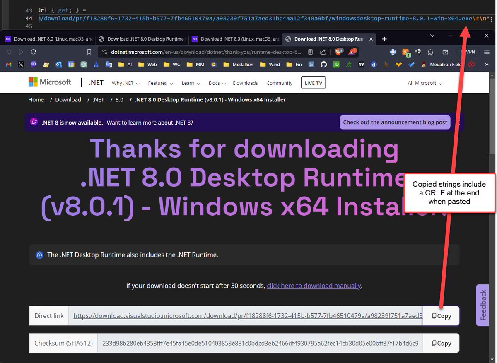Click the .NET brand link

point(96,83)
